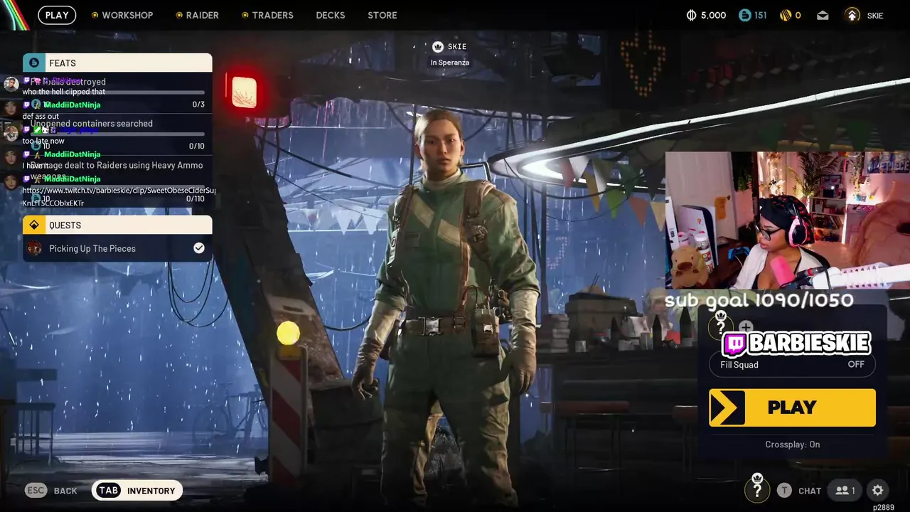Click the plus icon to invite squadmate
This screenshot has height=512, width=910.
746,327
